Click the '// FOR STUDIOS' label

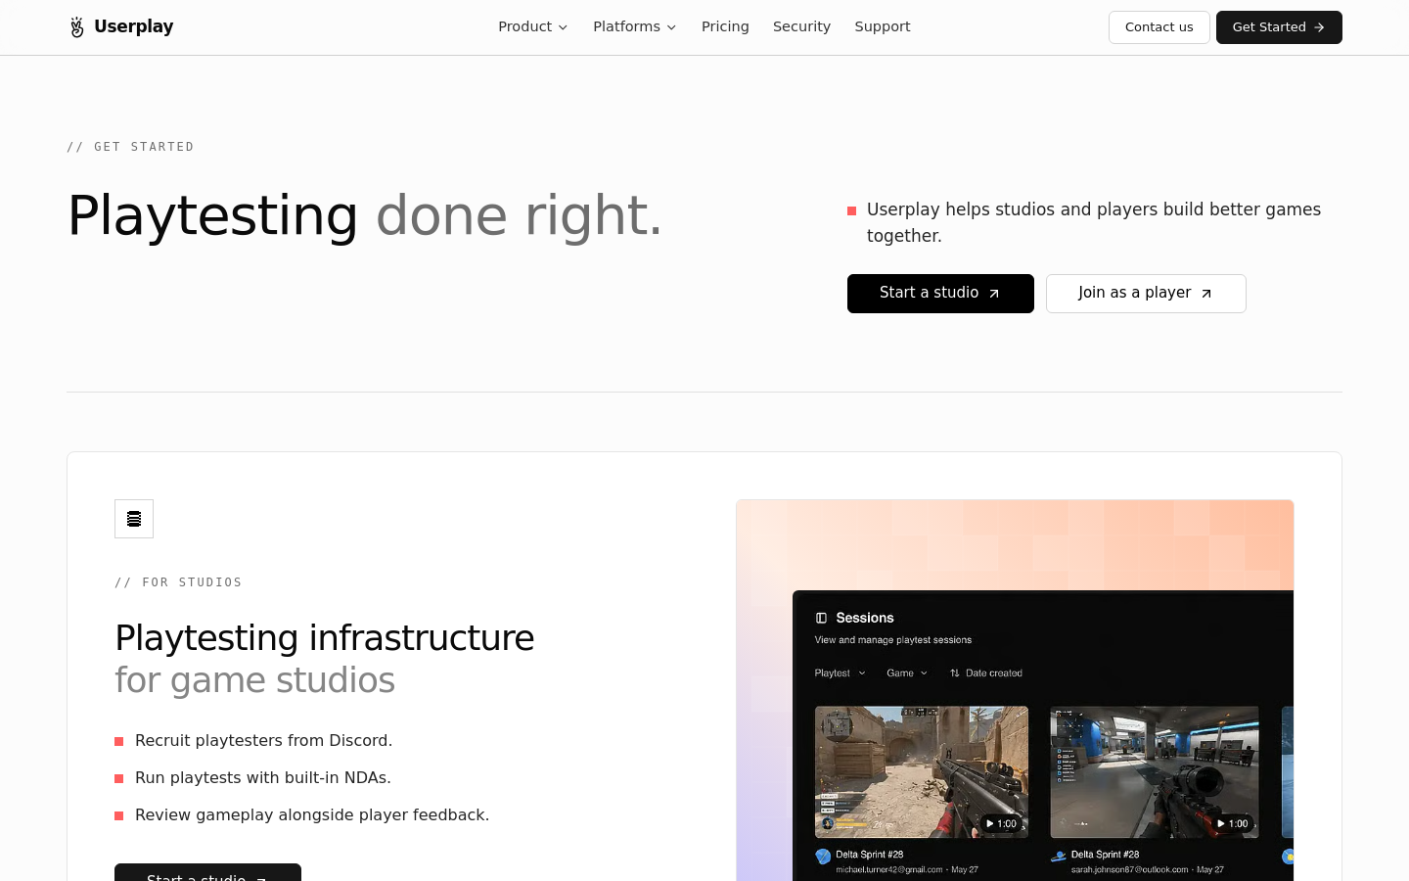[178, 582]
